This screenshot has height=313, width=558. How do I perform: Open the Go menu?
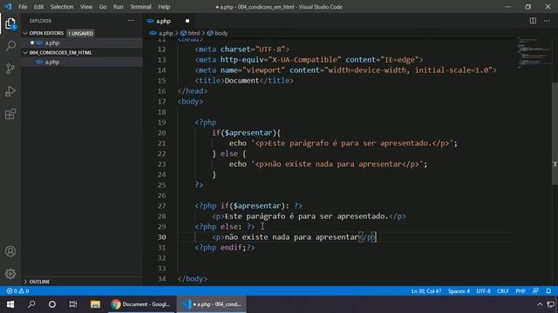pos(103,6)
